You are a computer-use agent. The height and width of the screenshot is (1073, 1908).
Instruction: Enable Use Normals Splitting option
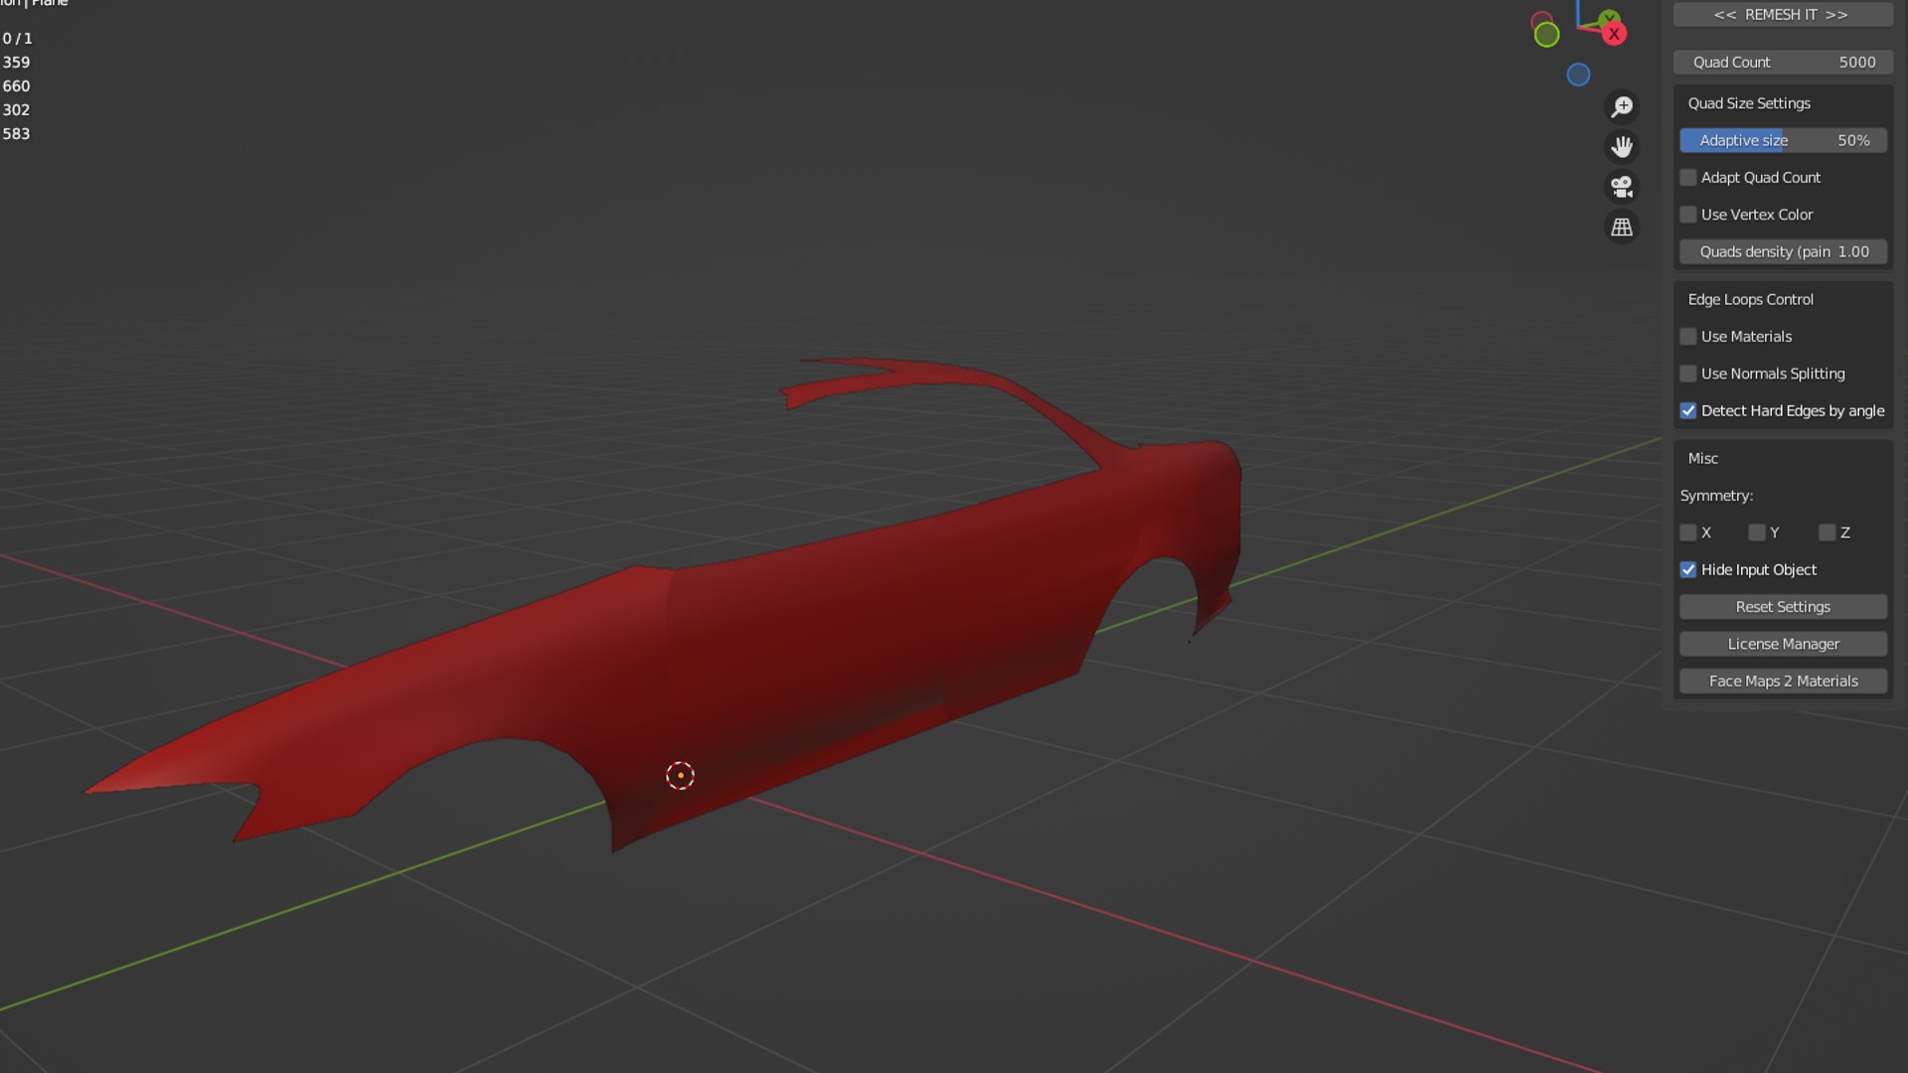(x=1688, y=375)
